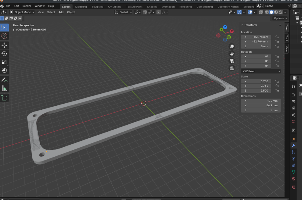Lock the Scale Z value

pos(277,90)
